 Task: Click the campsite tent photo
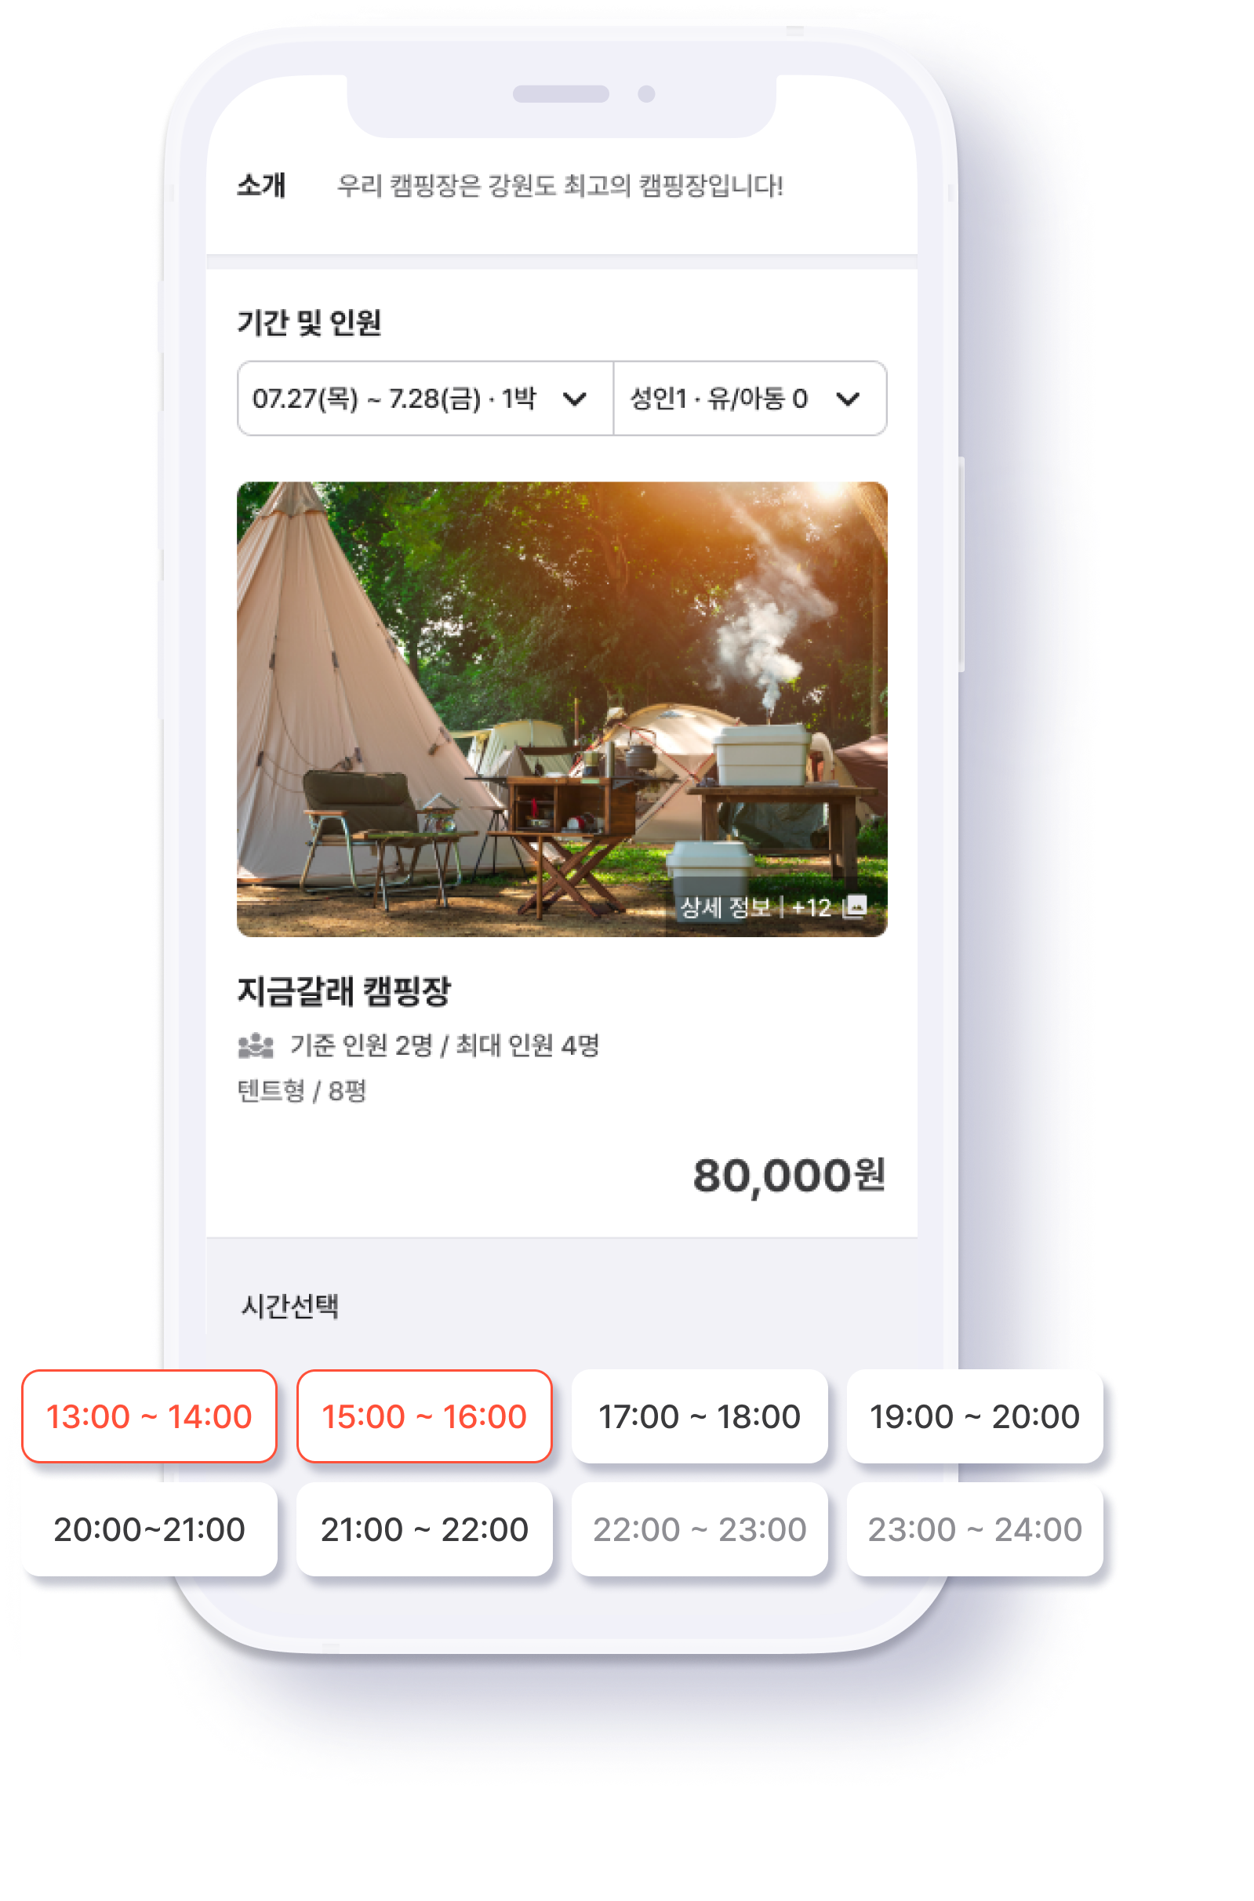coord(562,709)
